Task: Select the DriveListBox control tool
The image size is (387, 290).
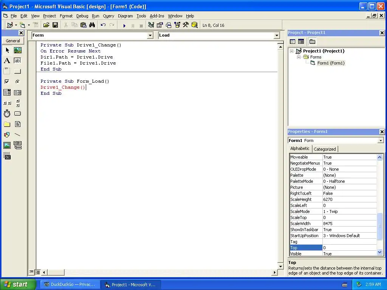Action: [17, 113]
